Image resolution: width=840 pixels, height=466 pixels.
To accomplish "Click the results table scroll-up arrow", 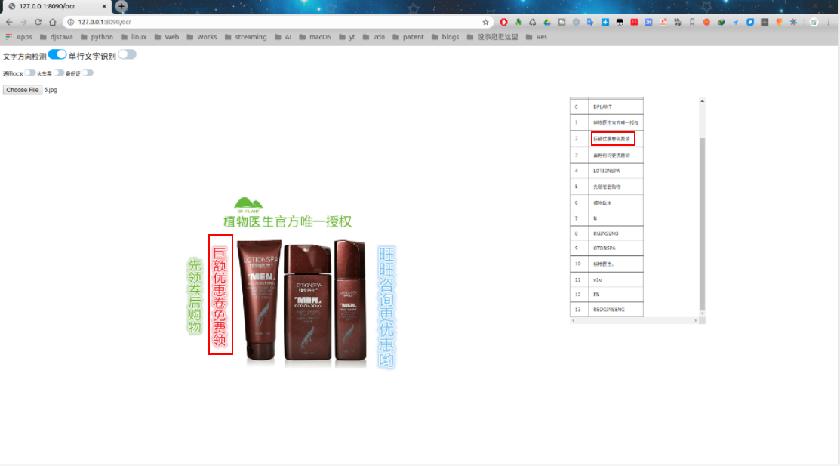I will [702, 101].
